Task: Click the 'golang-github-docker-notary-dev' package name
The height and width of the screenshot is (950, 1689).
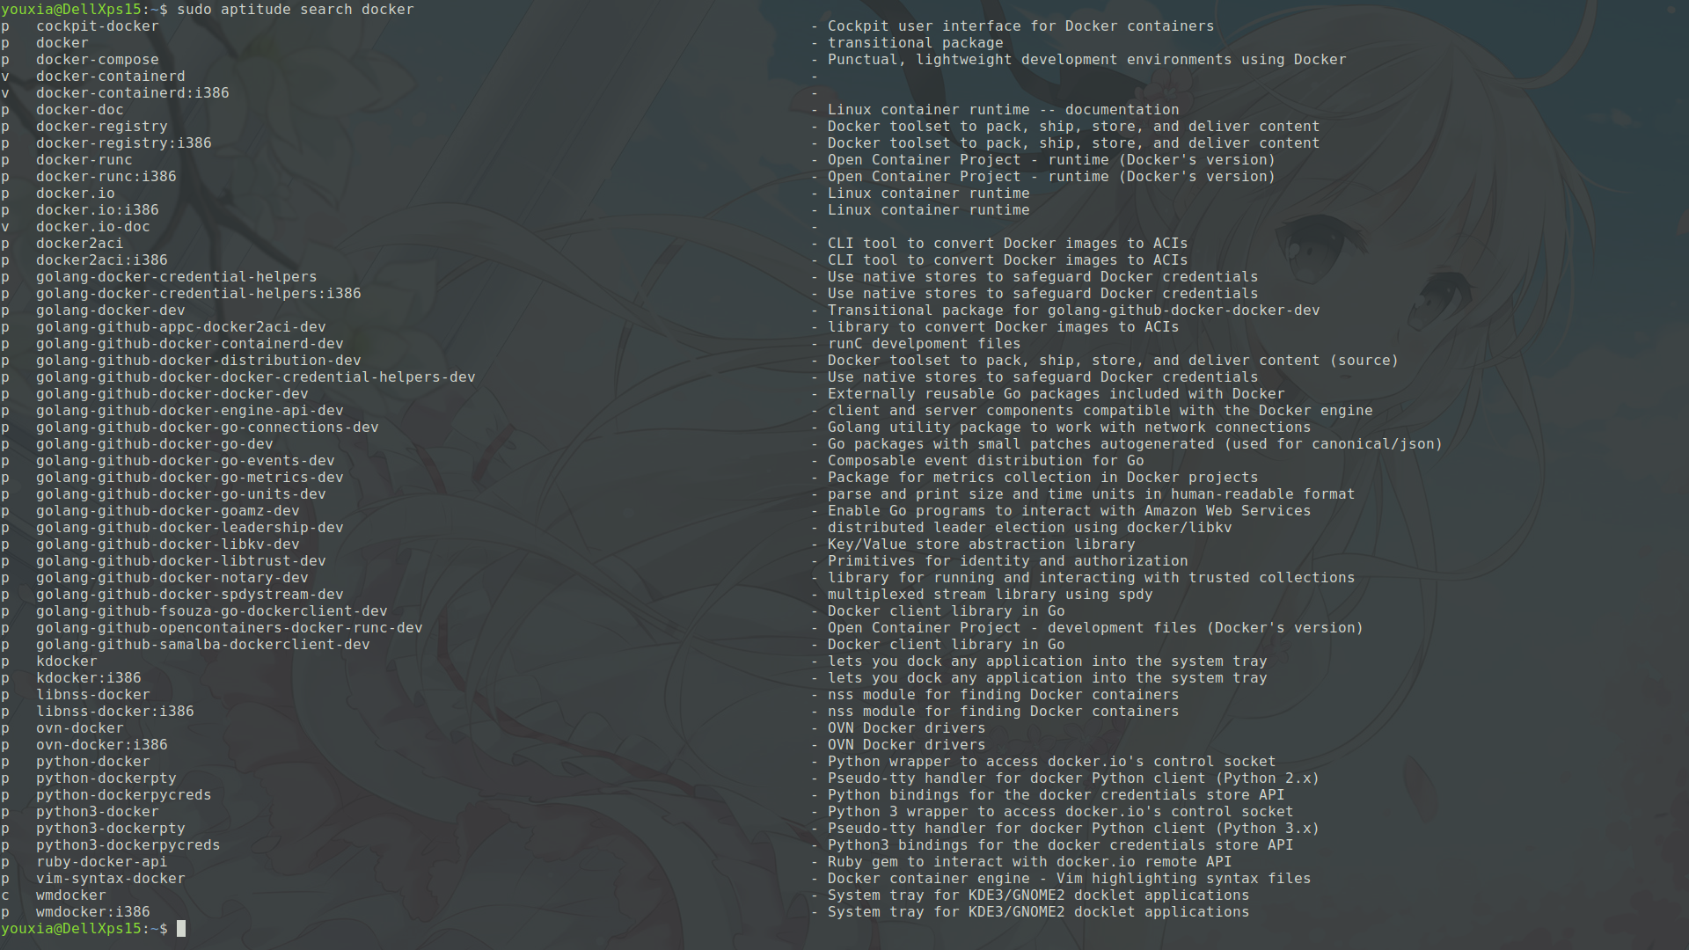Action: 172,577
